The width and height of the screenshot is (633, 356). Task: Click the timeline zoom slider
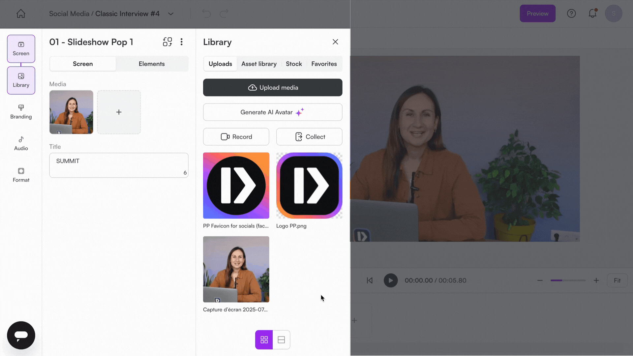click(x=568, y=281)
